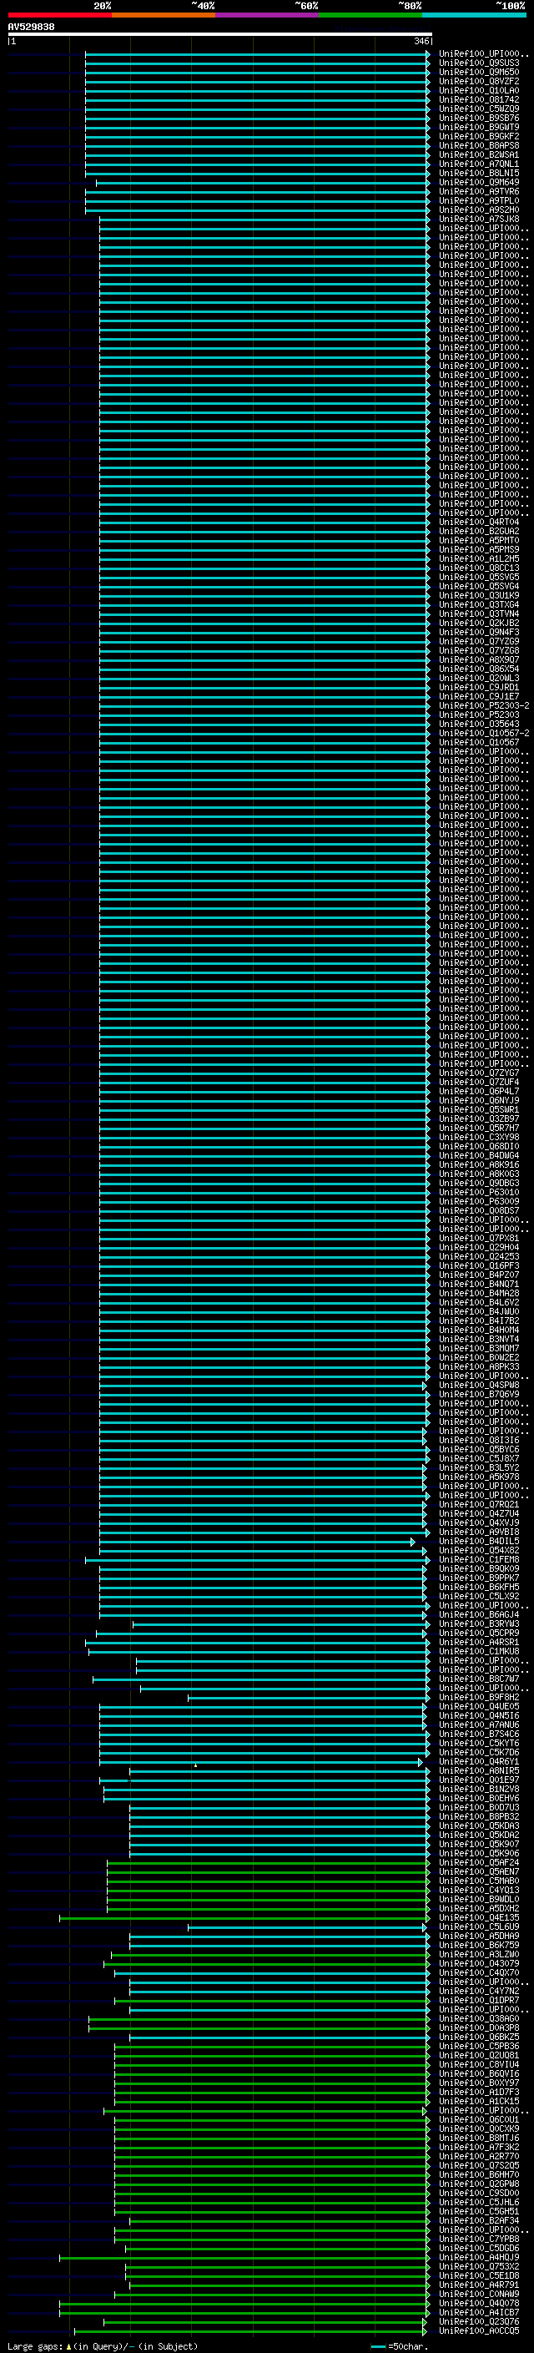
Task: Click hit label UniRef100_Q7ZYG7
Action: 479,1073
